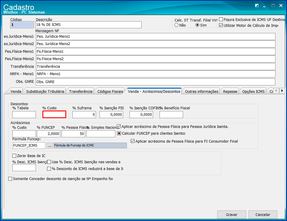Open the Outras informações tab
The image size is (287, 221).
(x=202, y=91)
